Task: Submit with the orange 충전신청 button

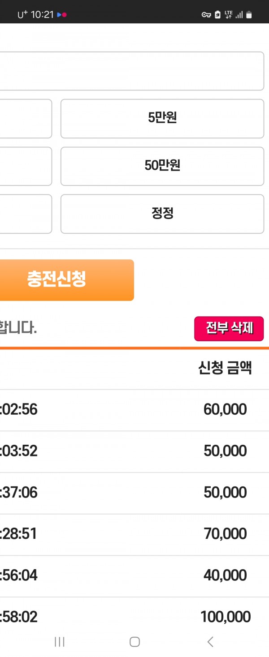Action: (x=67, y=280)
